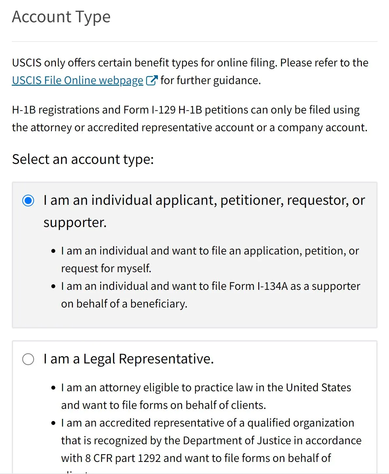Click the text 'Select an account type:'
The image size is (389, 474).
83,159
